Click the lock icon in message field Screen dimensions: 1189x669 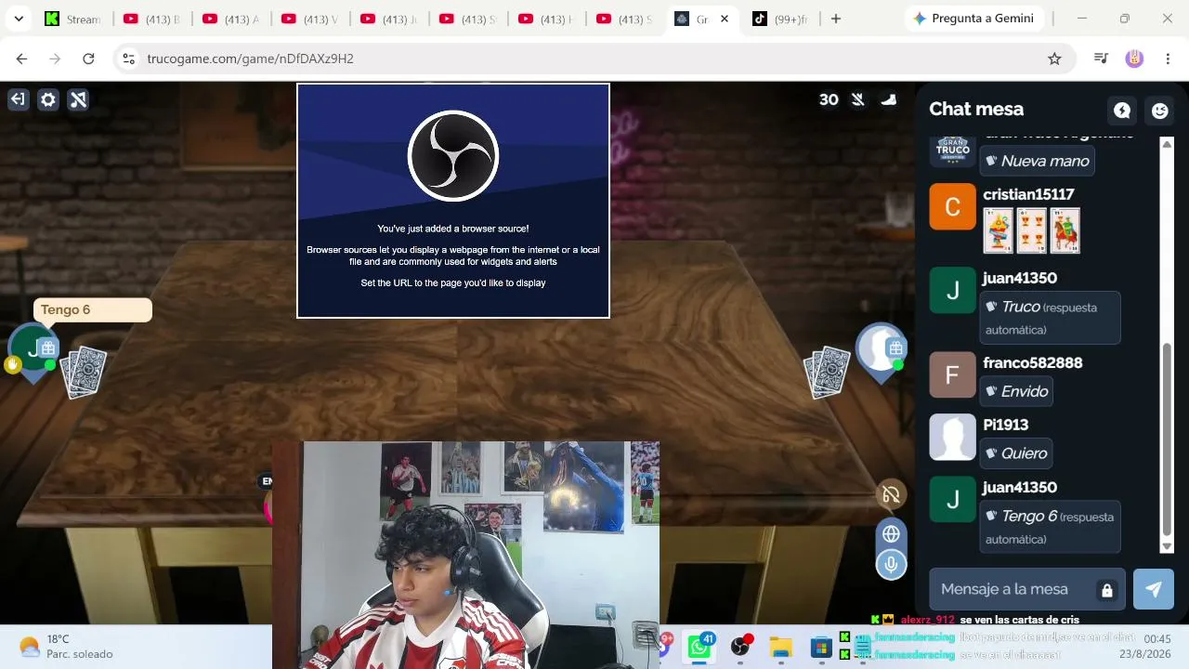coord(1106,590)
